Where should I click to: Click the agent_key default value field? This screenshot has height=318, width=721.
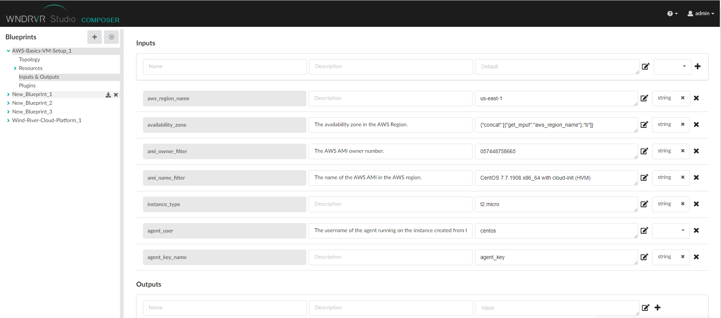(x=556, y=257)
